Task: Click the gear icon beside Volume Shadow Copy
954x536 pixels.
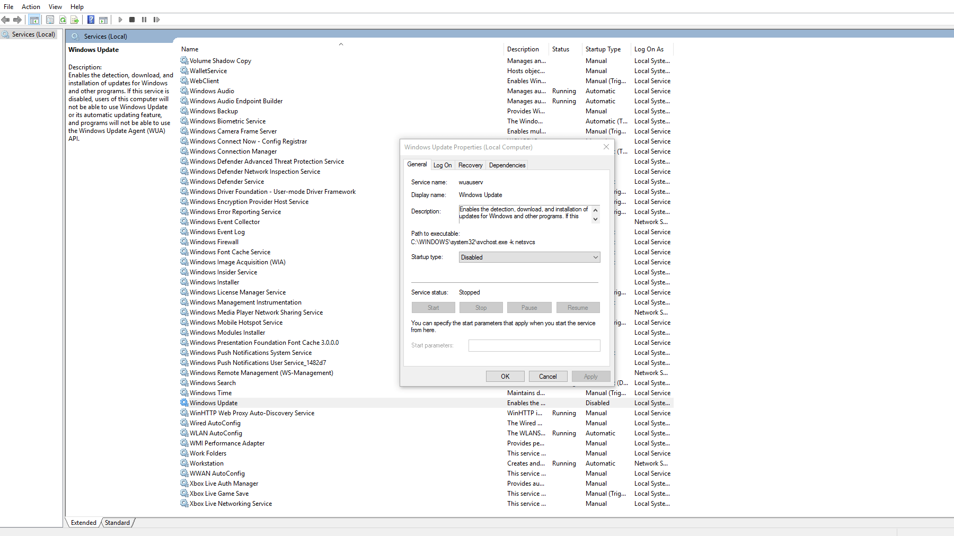Action: pyautogui.click(x=184, y=60)
